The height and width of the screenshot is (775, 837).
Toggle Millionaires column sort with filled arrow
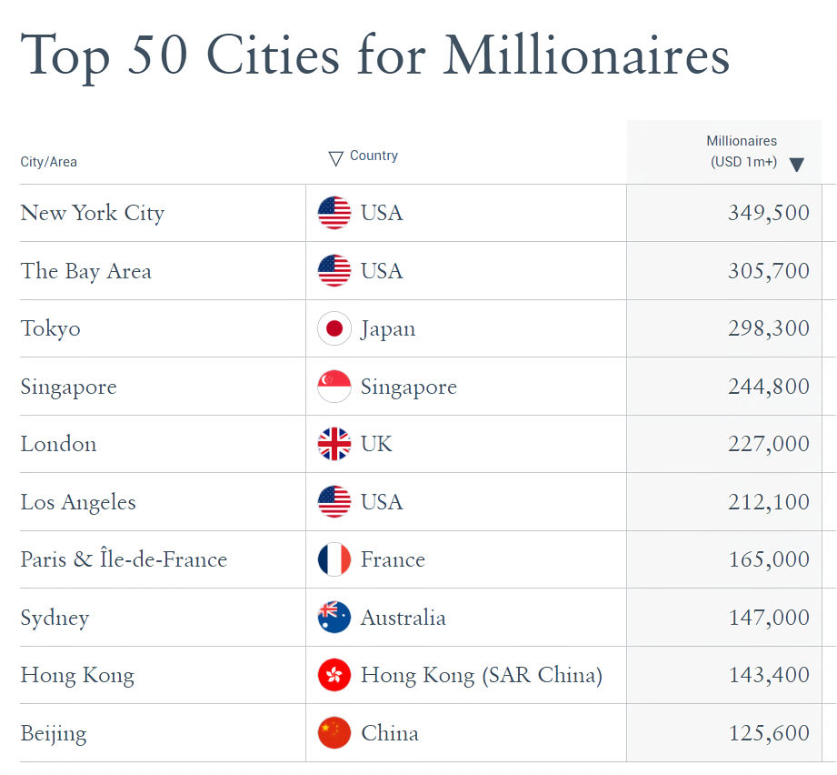[796, 165]
